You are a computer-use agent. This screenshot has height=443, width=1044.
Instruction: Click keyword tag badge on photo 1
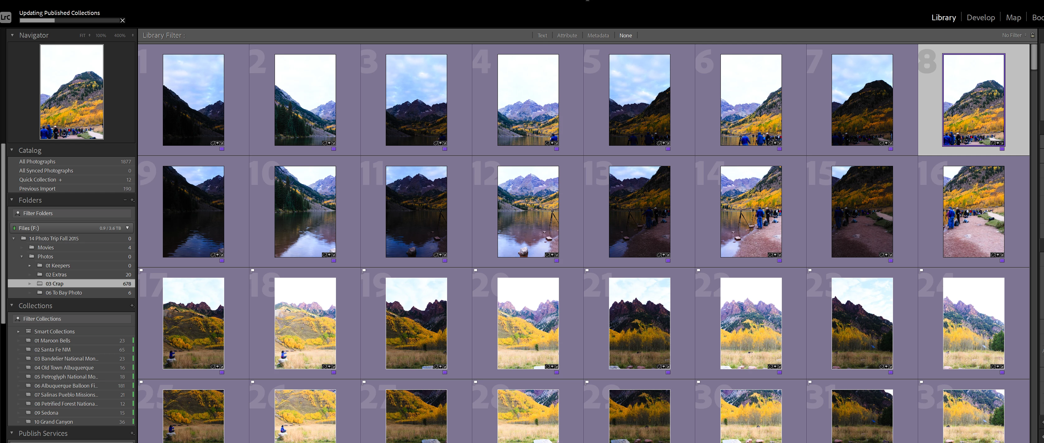click(x=213, y=143)
